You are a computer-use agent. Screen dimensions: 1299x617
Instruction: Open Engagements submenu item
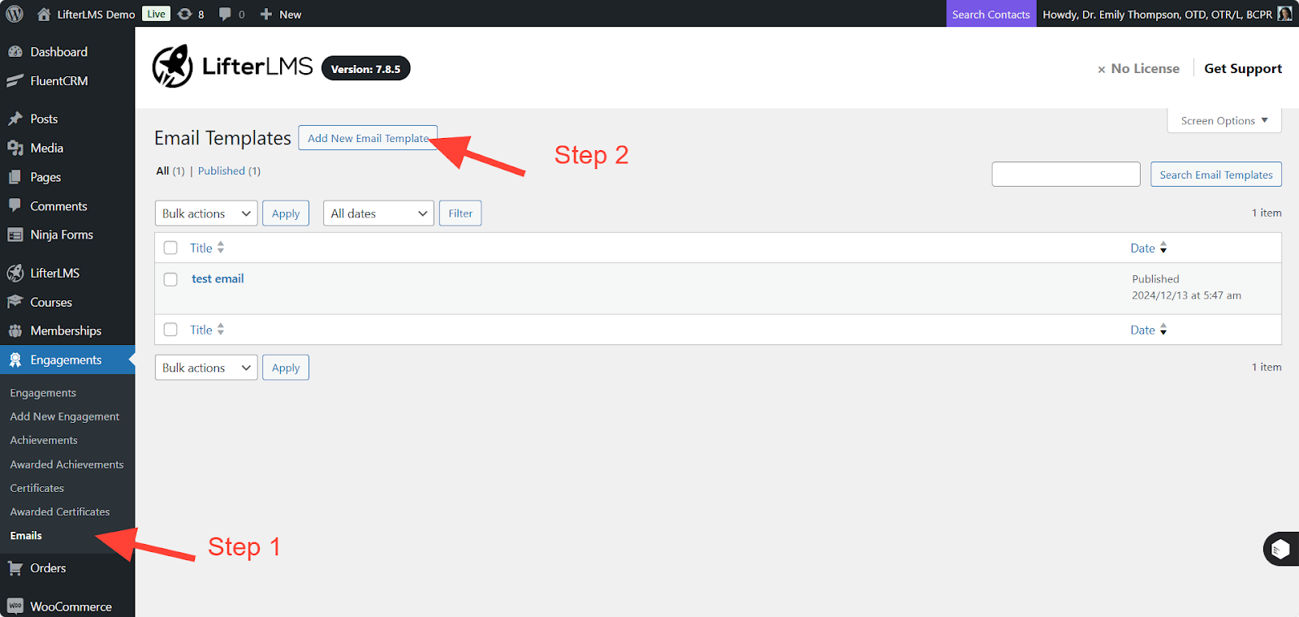[43, 393]
